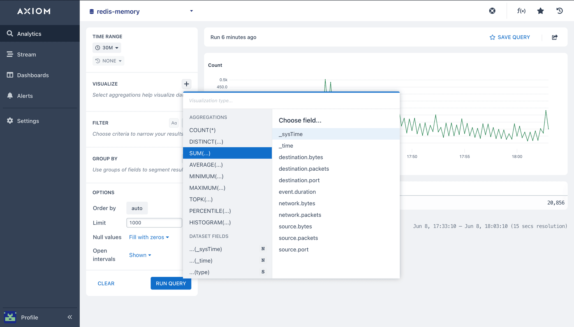The width and height of the screenshot is (574, 327).
Task: Click the RUN QUERY button
Action: (x=171, y=283)
